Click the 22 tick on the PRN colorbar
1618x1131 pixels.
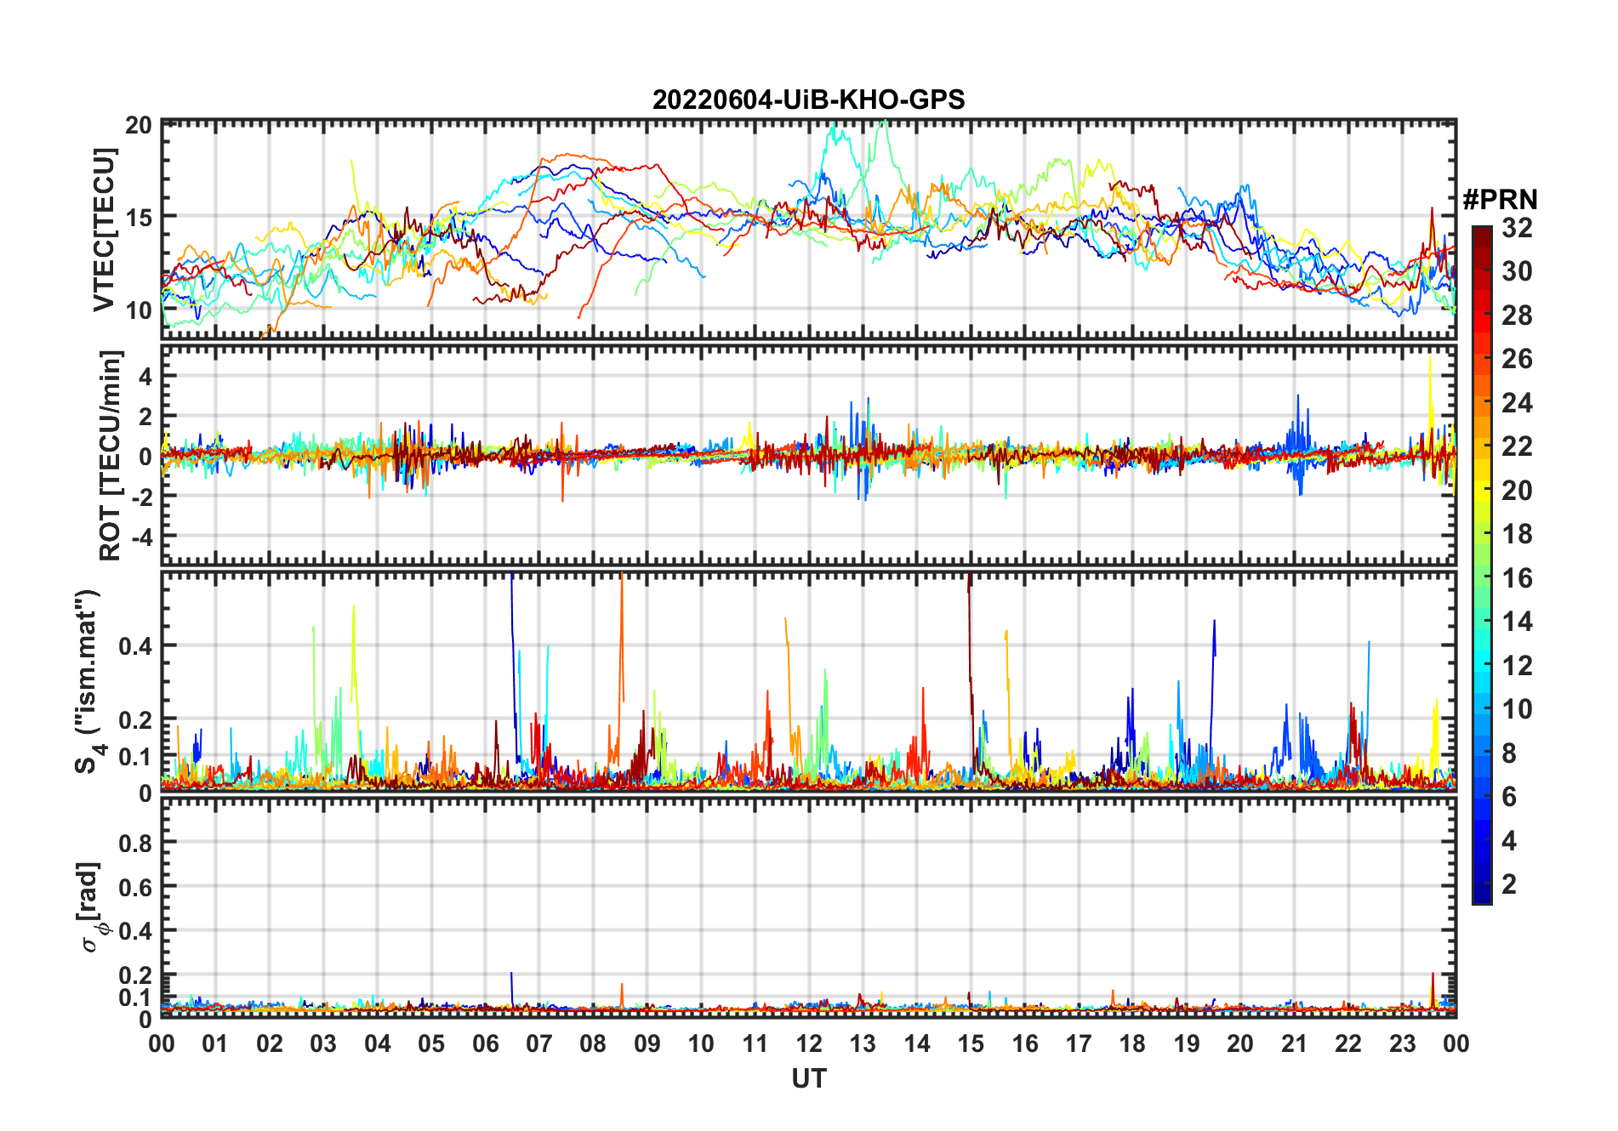pyautogui.click(x=1517, y=446)
